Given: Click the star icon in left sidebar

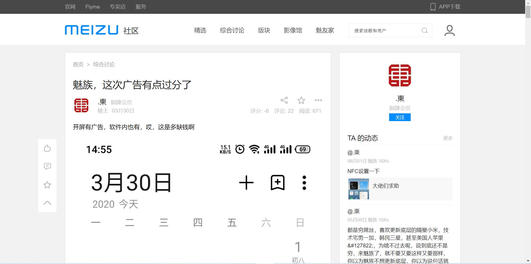Looking at the screenshot, I should (47, 185).
